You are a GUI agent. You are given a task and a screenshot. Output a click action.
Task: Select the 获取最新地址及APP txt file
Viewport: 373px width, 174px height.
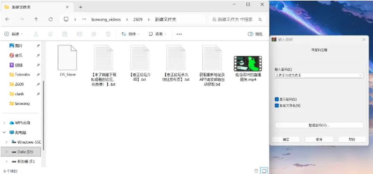pos(212,65)
